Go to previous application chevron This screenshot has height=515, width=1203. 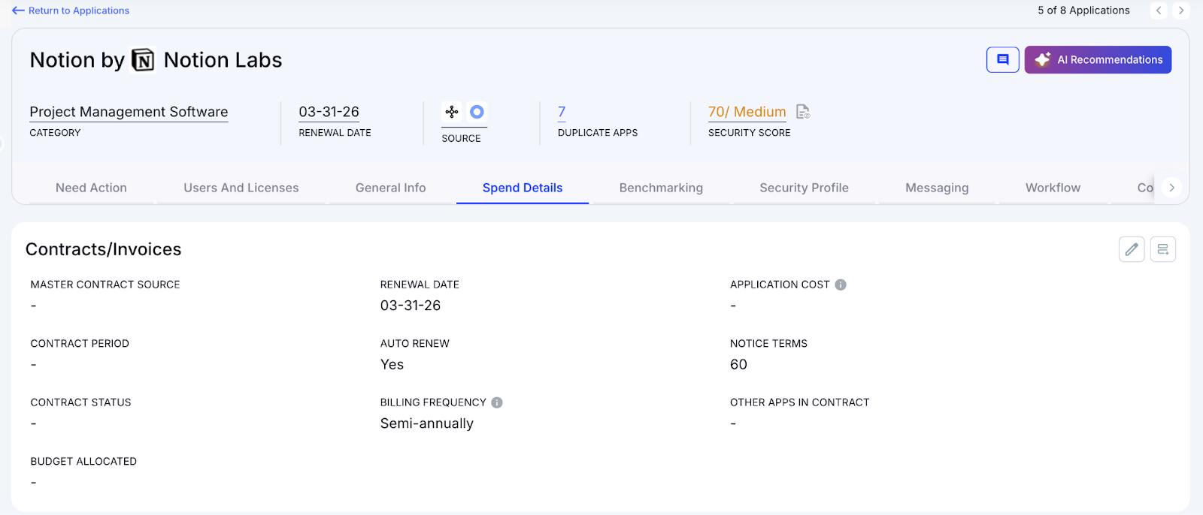pos(1159,11)
